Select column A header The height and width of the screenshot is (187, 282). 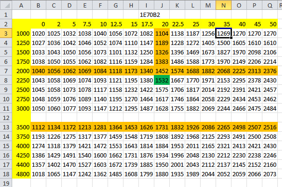point(21,5)
